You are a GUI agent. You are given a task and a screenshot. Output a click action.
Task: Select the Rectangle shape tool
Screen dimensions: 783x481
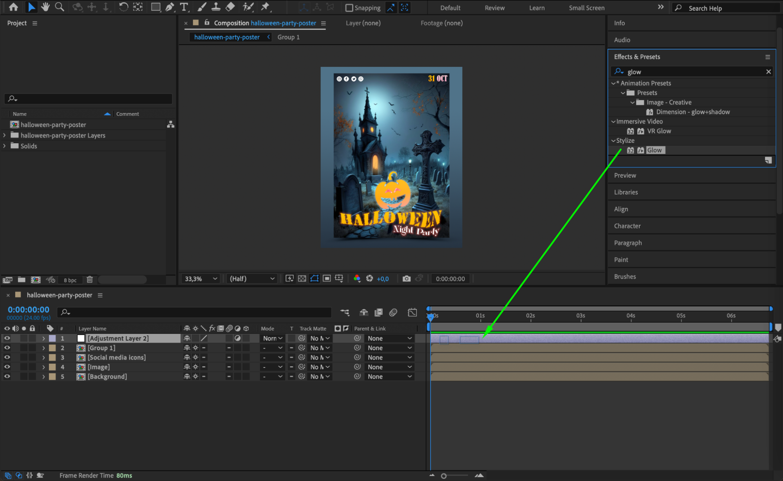tap(156, 7)
